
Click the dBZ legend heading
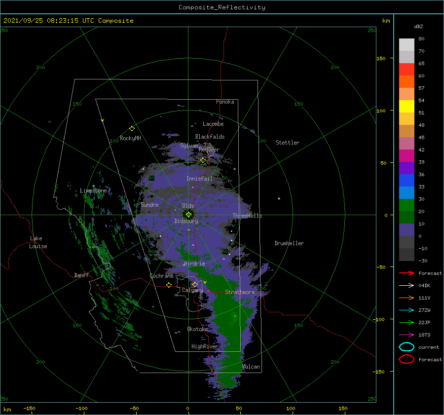[418, 26]
